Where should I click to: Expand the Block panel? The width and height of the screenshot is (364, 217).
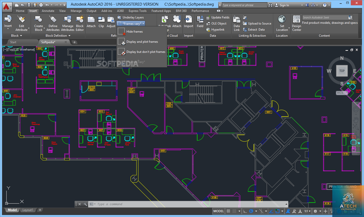16,36
